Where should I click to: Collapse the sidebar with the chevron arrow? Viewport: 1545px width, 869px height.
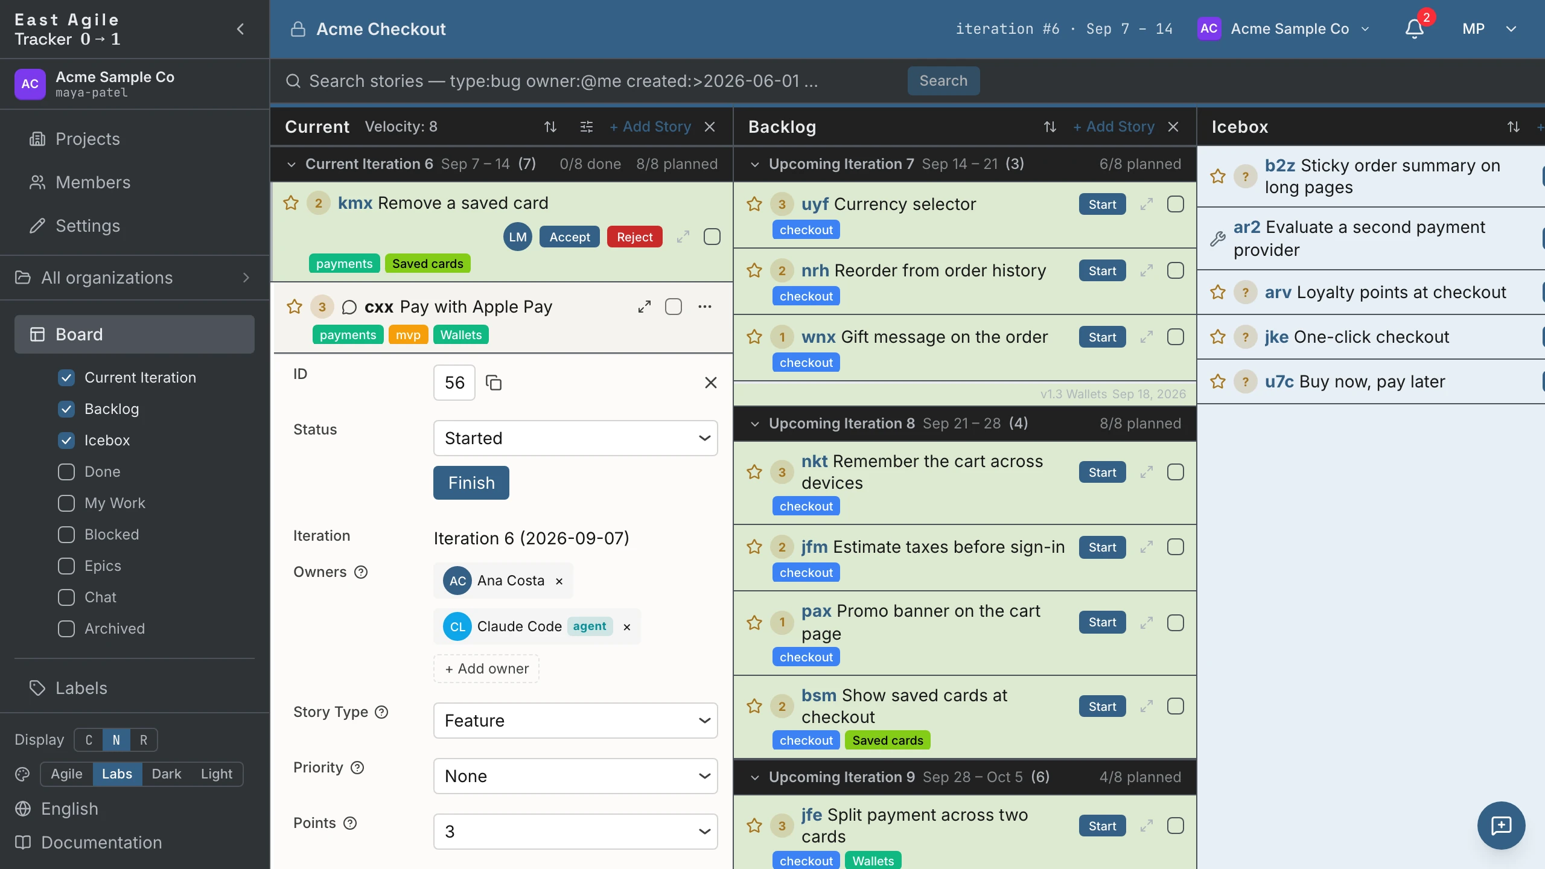point(240,29)
